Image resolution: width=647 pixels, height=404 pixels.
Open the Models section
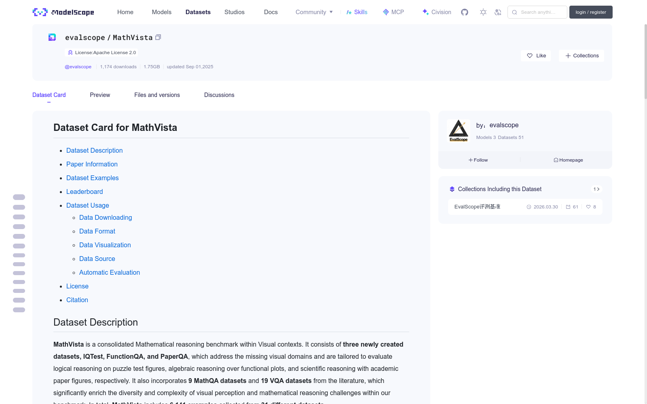point(162,12)
